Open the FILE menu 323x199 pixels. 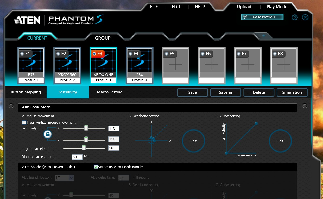[x=154, y=7]
